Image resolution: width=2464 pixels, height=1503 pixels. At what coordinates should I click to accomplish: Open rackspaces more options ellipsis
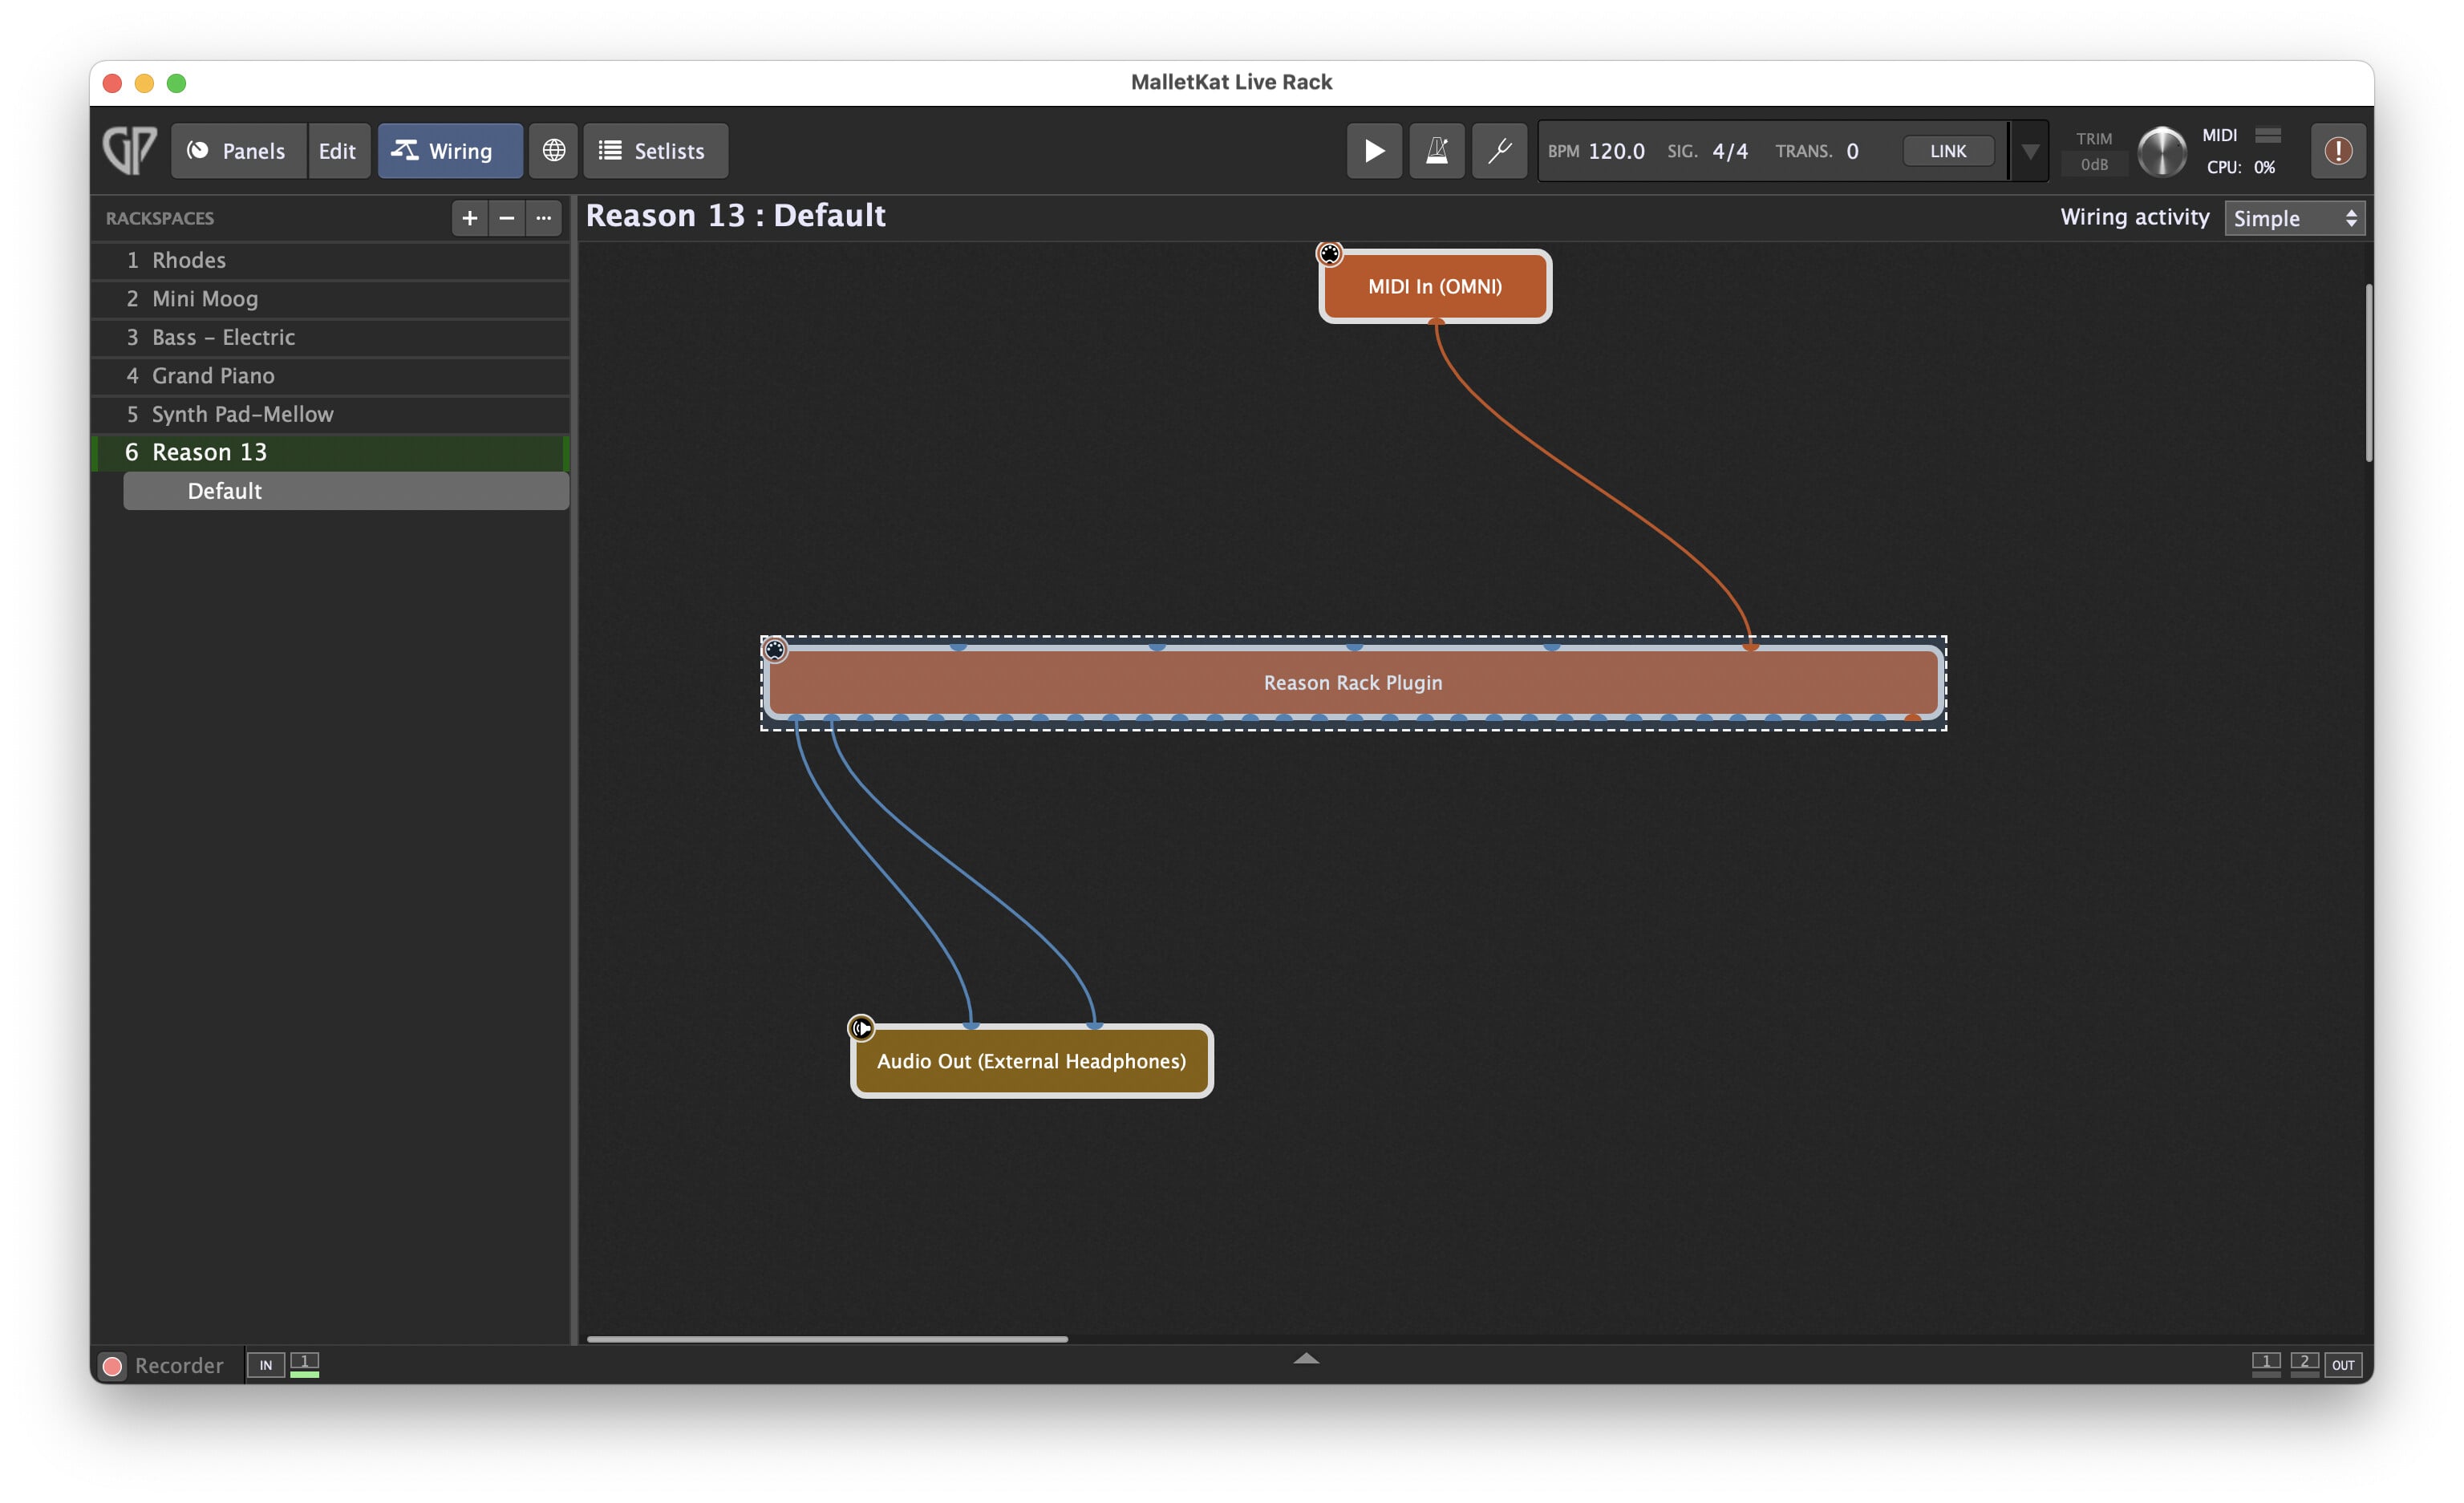pos(543,217)
